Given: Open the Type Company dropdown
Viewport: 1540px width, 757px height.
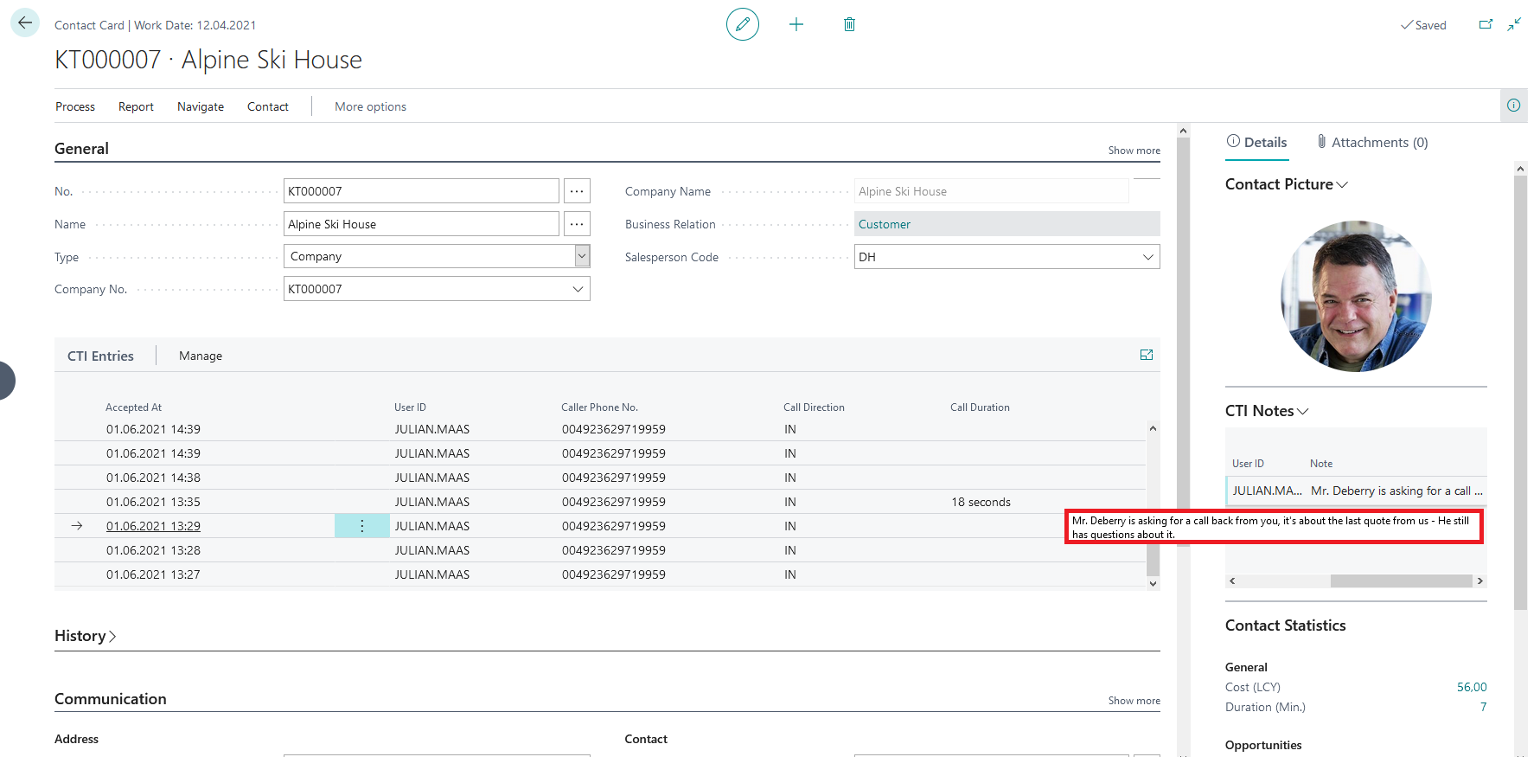Looking at the screenshot, I should [x=582, y=256].
